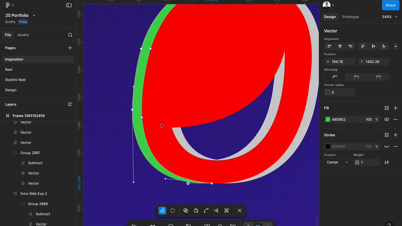The width and height of the screenshot is (402, 226).
Task: Exit vector edit mode with X
Action: click(240, 211)
